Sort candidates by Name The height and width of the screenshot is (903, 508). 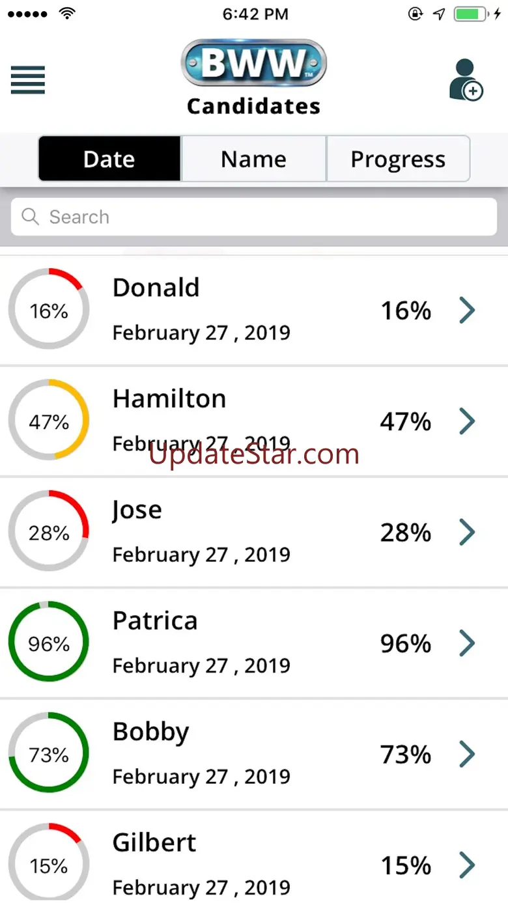tap(253, 159)
